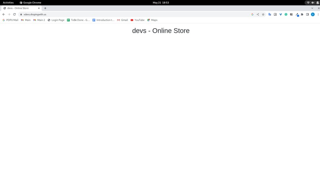Open the green Grammarly extension
The image size is (320, 169).
click(x=286, y=14)
